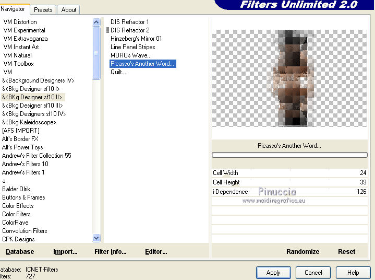Image resolution: width=375 pixels, height=280 pixels.
Task: Choose Quilt... filter
Action: click(118, 72)
